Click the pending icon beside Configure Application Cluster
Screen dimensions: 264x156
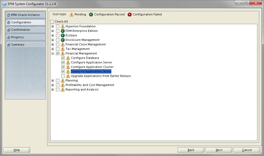pyautogui.click(x=68, y=67)
